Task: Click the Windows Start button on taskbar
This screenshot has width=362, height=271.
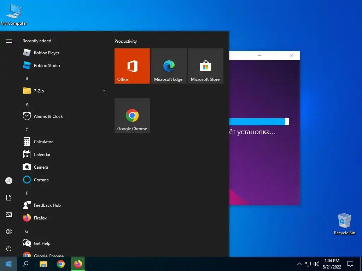Action: coord(8,264)
